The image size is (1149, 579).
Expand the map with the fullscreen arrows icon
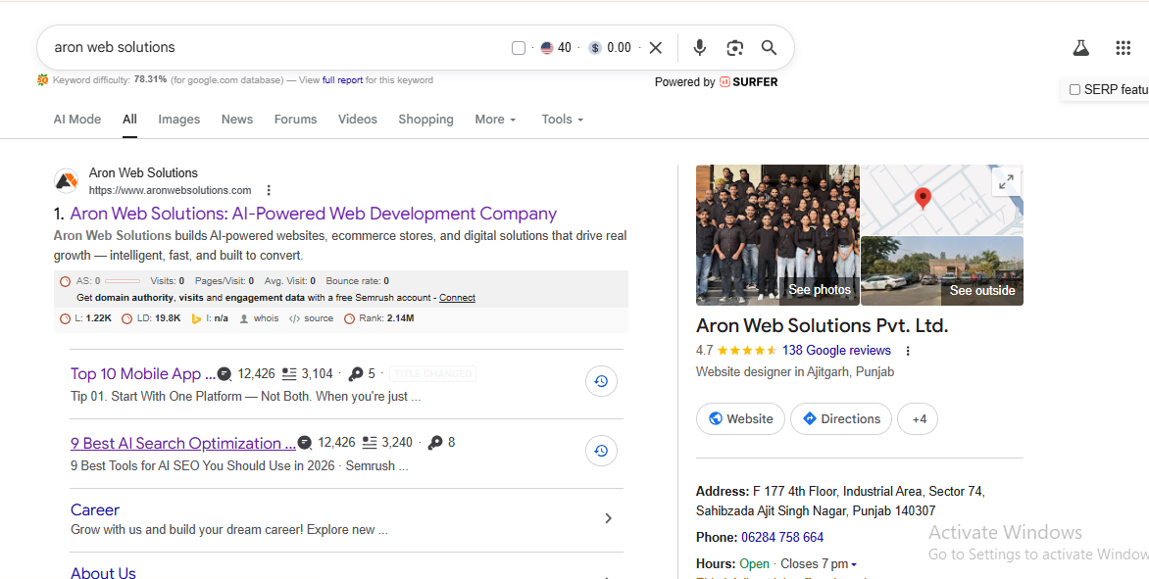[x=1006, y=181]
